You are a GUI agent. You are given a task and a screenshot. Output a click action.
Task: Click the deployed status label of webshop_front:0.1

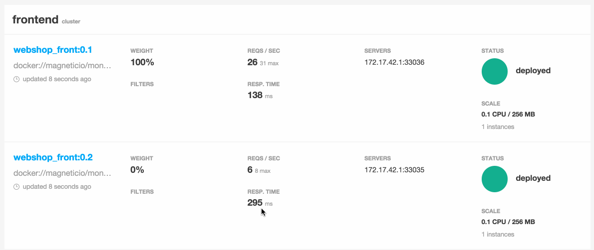point(533,71)
